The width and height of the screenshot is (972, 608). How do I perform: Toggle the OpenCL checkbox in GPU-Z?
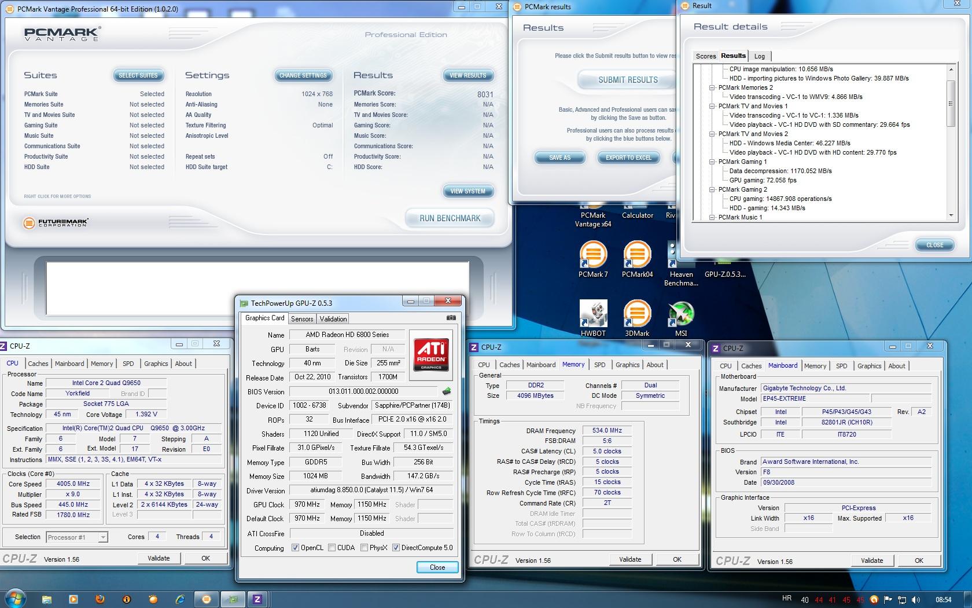click(x=295, y=548)
